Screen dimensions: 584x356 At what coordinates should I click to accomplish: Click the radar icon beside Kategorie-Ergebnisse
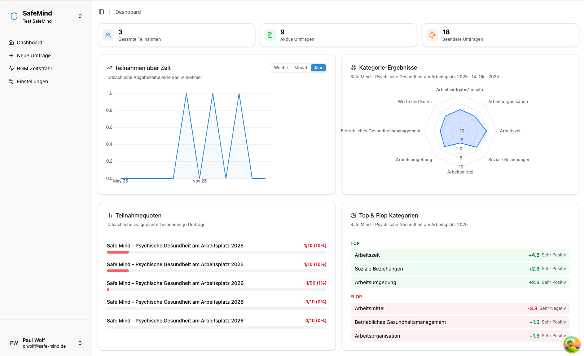[353, 67]
